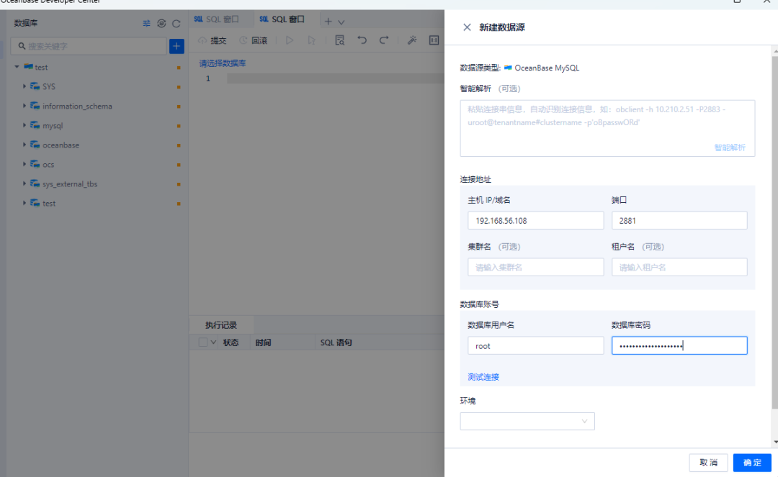Click the redo arrow in the SQL toolbar
This screenshot has width=778, height=477.
384,40
